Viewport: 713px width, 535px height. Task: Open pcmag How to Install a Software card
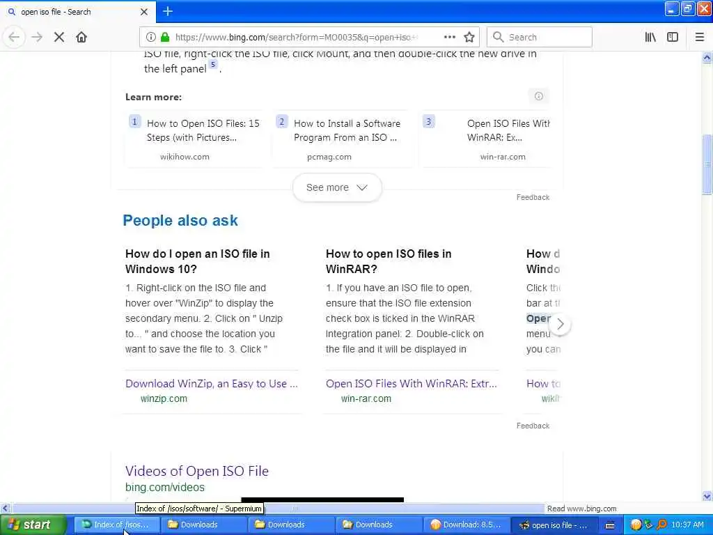(341, 139)
